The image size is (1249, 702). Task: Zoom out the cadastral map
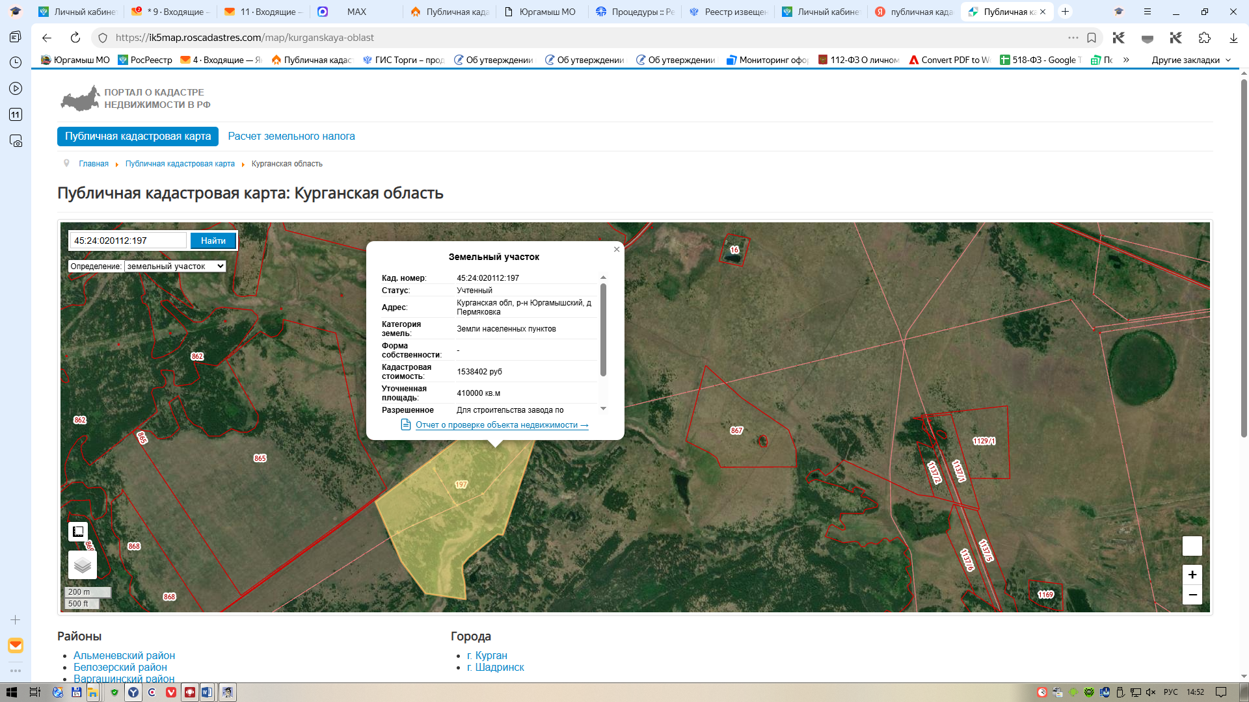click(x=1192, y=595)
